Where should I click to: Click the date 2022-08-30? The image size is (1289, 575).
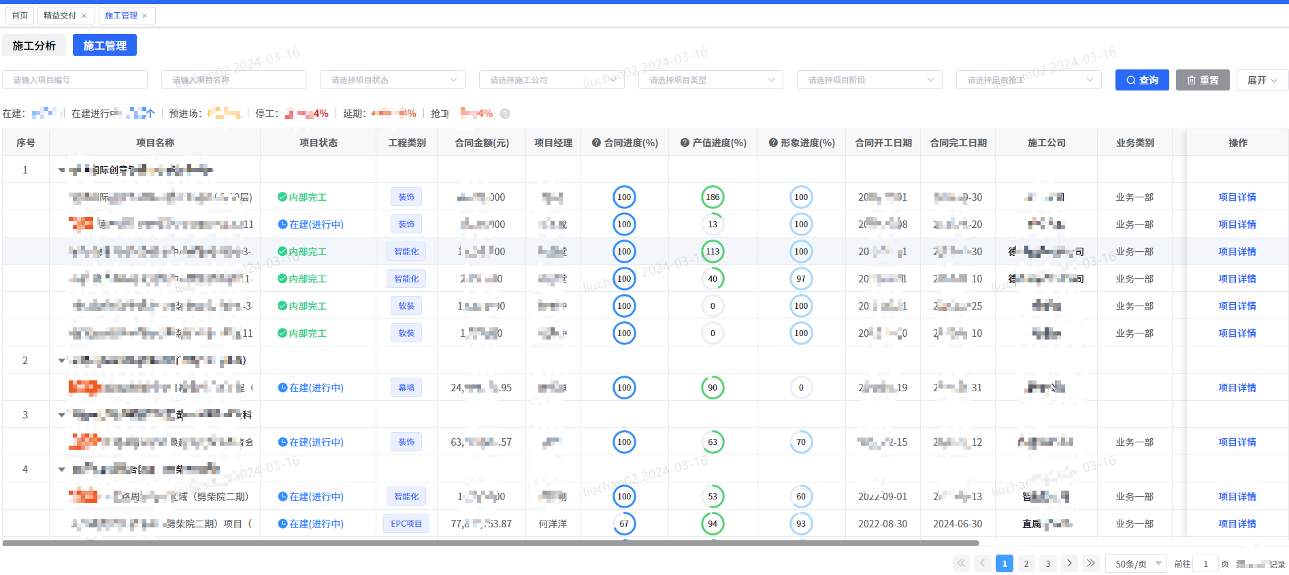point(883,523)
